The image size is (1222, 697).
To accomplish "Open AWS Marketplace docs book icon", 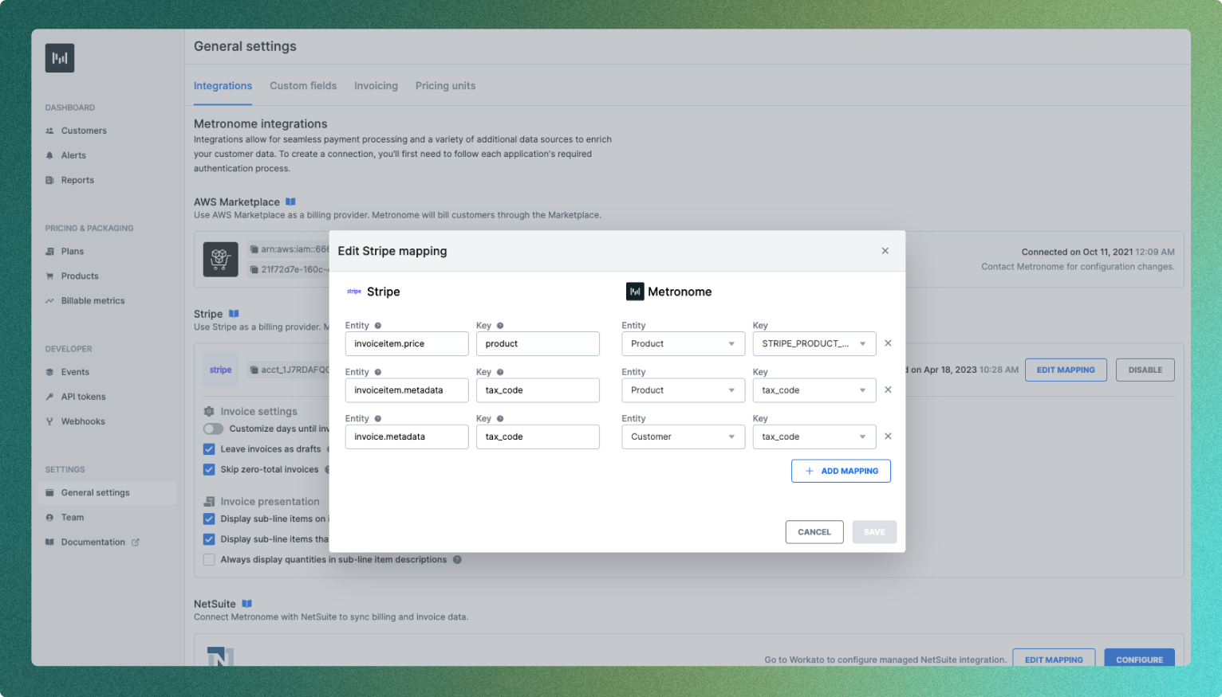I will 290,202.
